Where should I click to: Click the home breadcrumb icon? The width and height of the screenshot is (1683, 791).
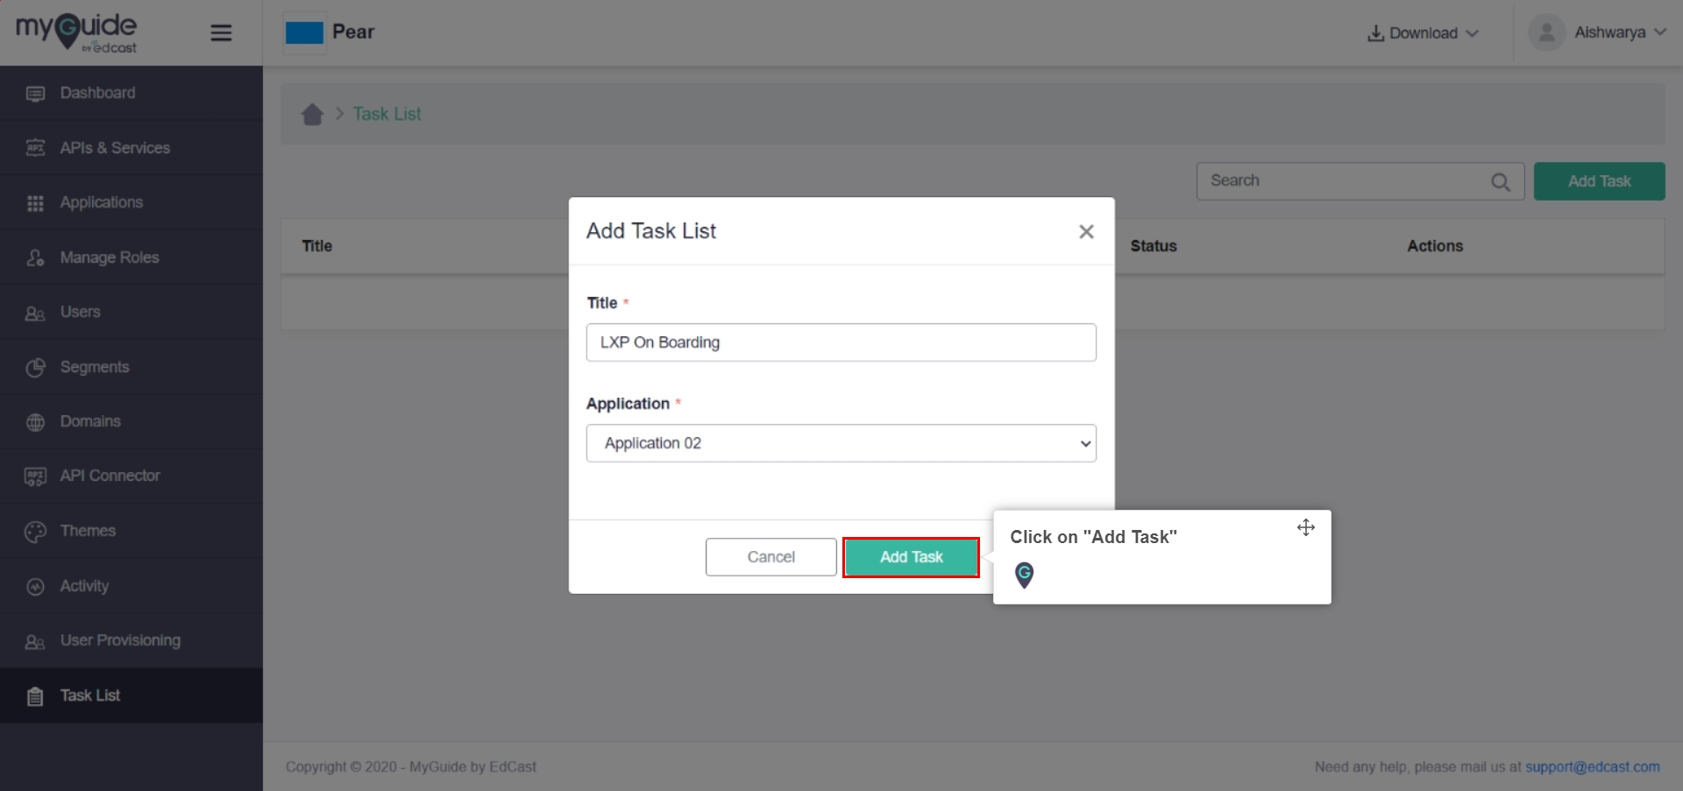(312, 115)
